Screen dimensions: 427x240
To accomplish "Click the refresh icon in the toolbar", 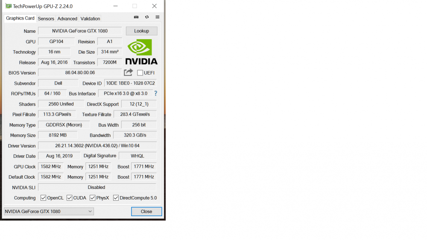I will (147, 17).
